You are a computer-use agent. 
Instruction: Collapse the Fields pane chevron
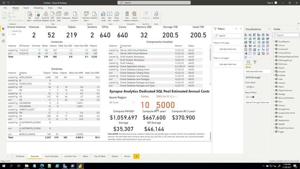click(298, 29)
